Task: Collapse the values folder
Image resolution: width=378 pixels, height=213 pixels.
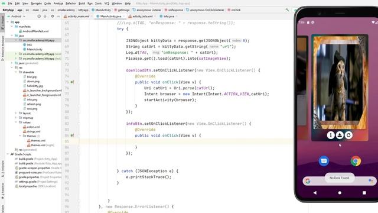Action: pyautogui.click(x=16, y=122)
